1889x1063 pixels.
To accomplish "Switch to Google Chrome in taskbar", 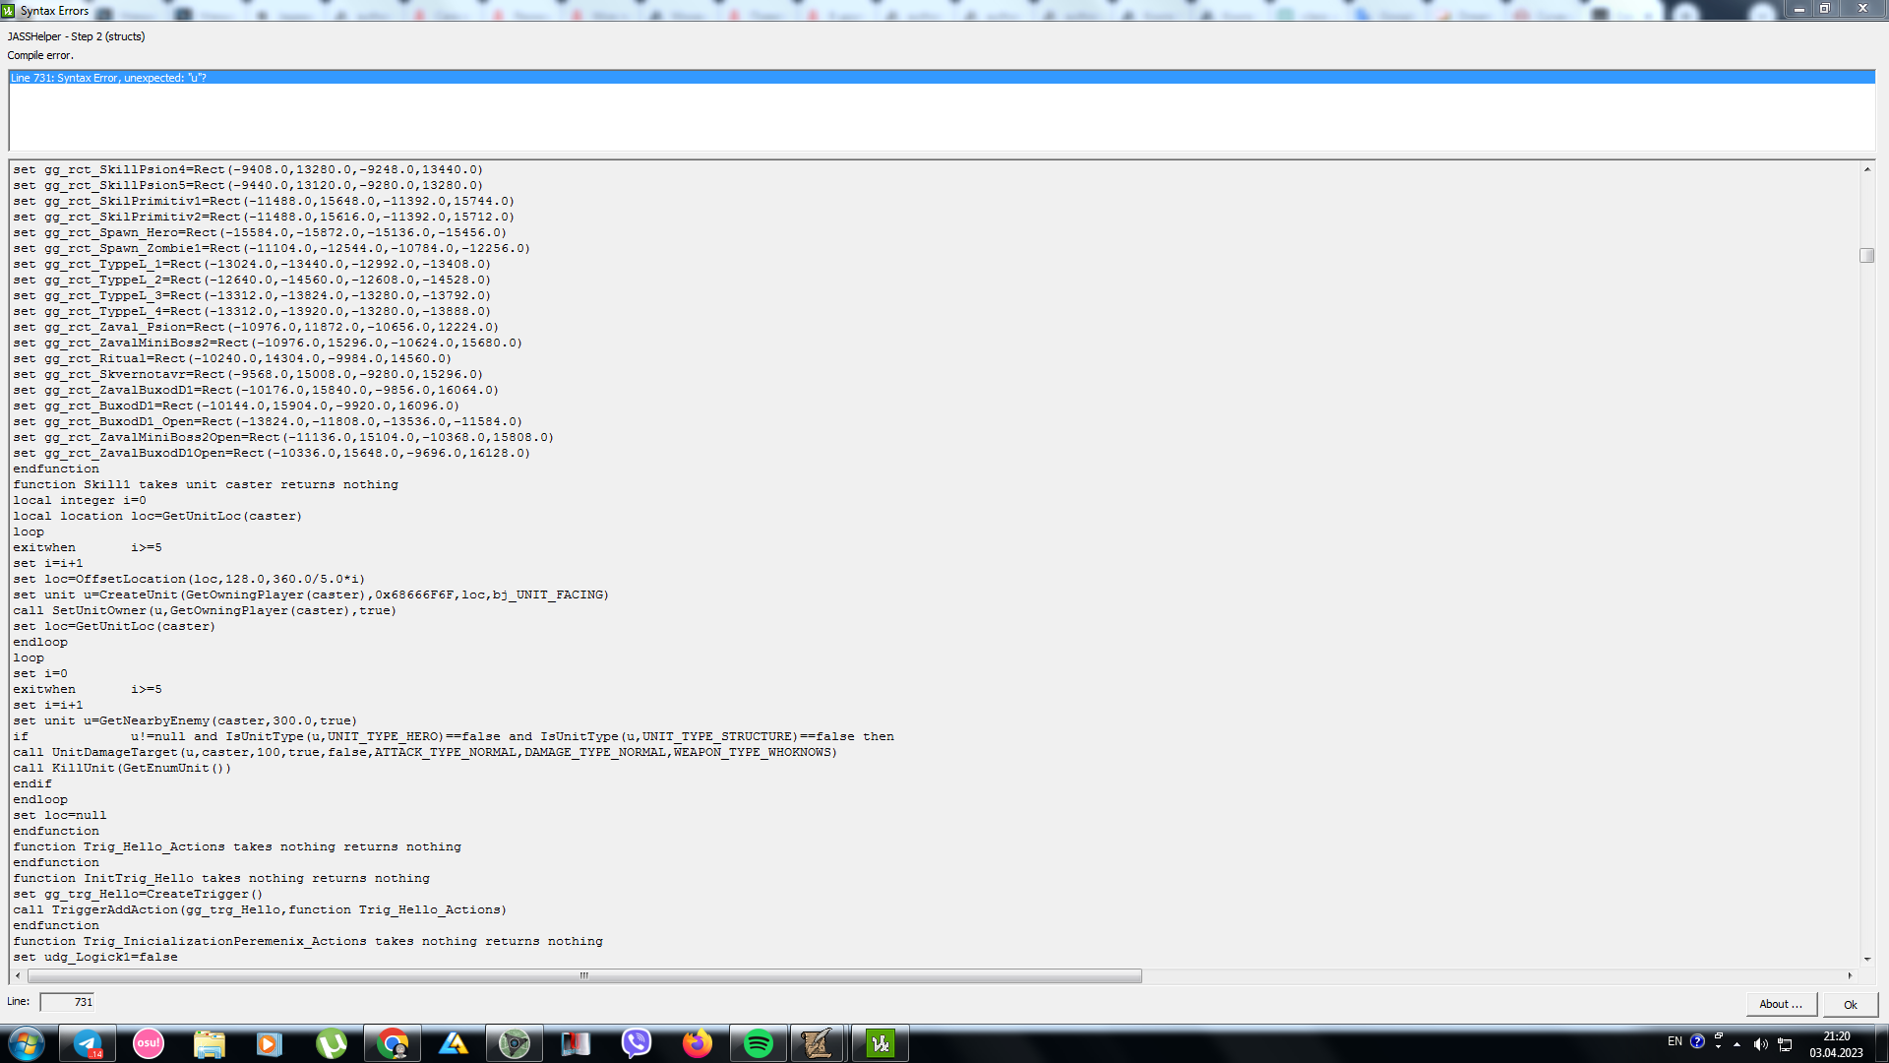I will pyautogui.click(x=392, y=1043).
